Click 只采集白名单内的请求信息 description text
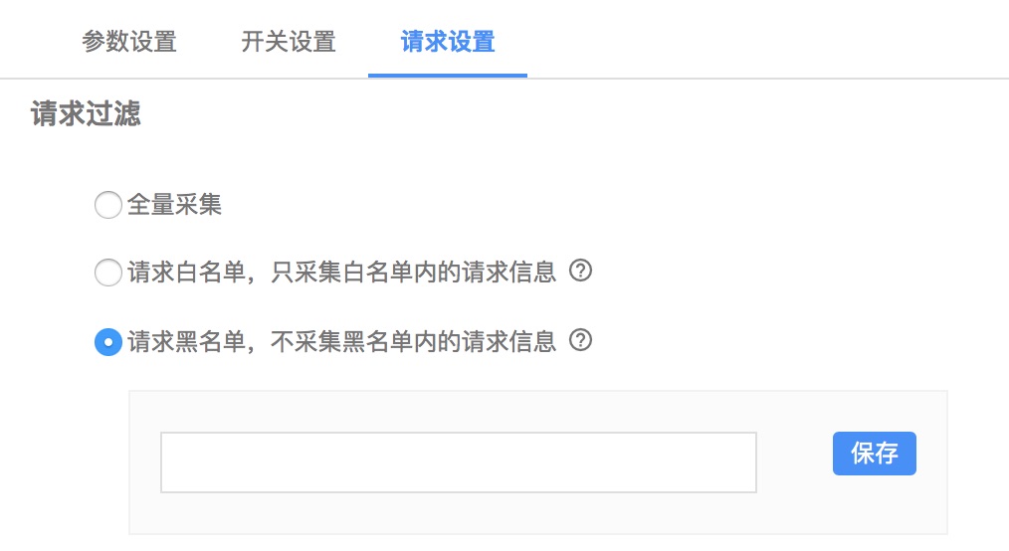This screenshot has height=551, width=1009. click(413, 272)
